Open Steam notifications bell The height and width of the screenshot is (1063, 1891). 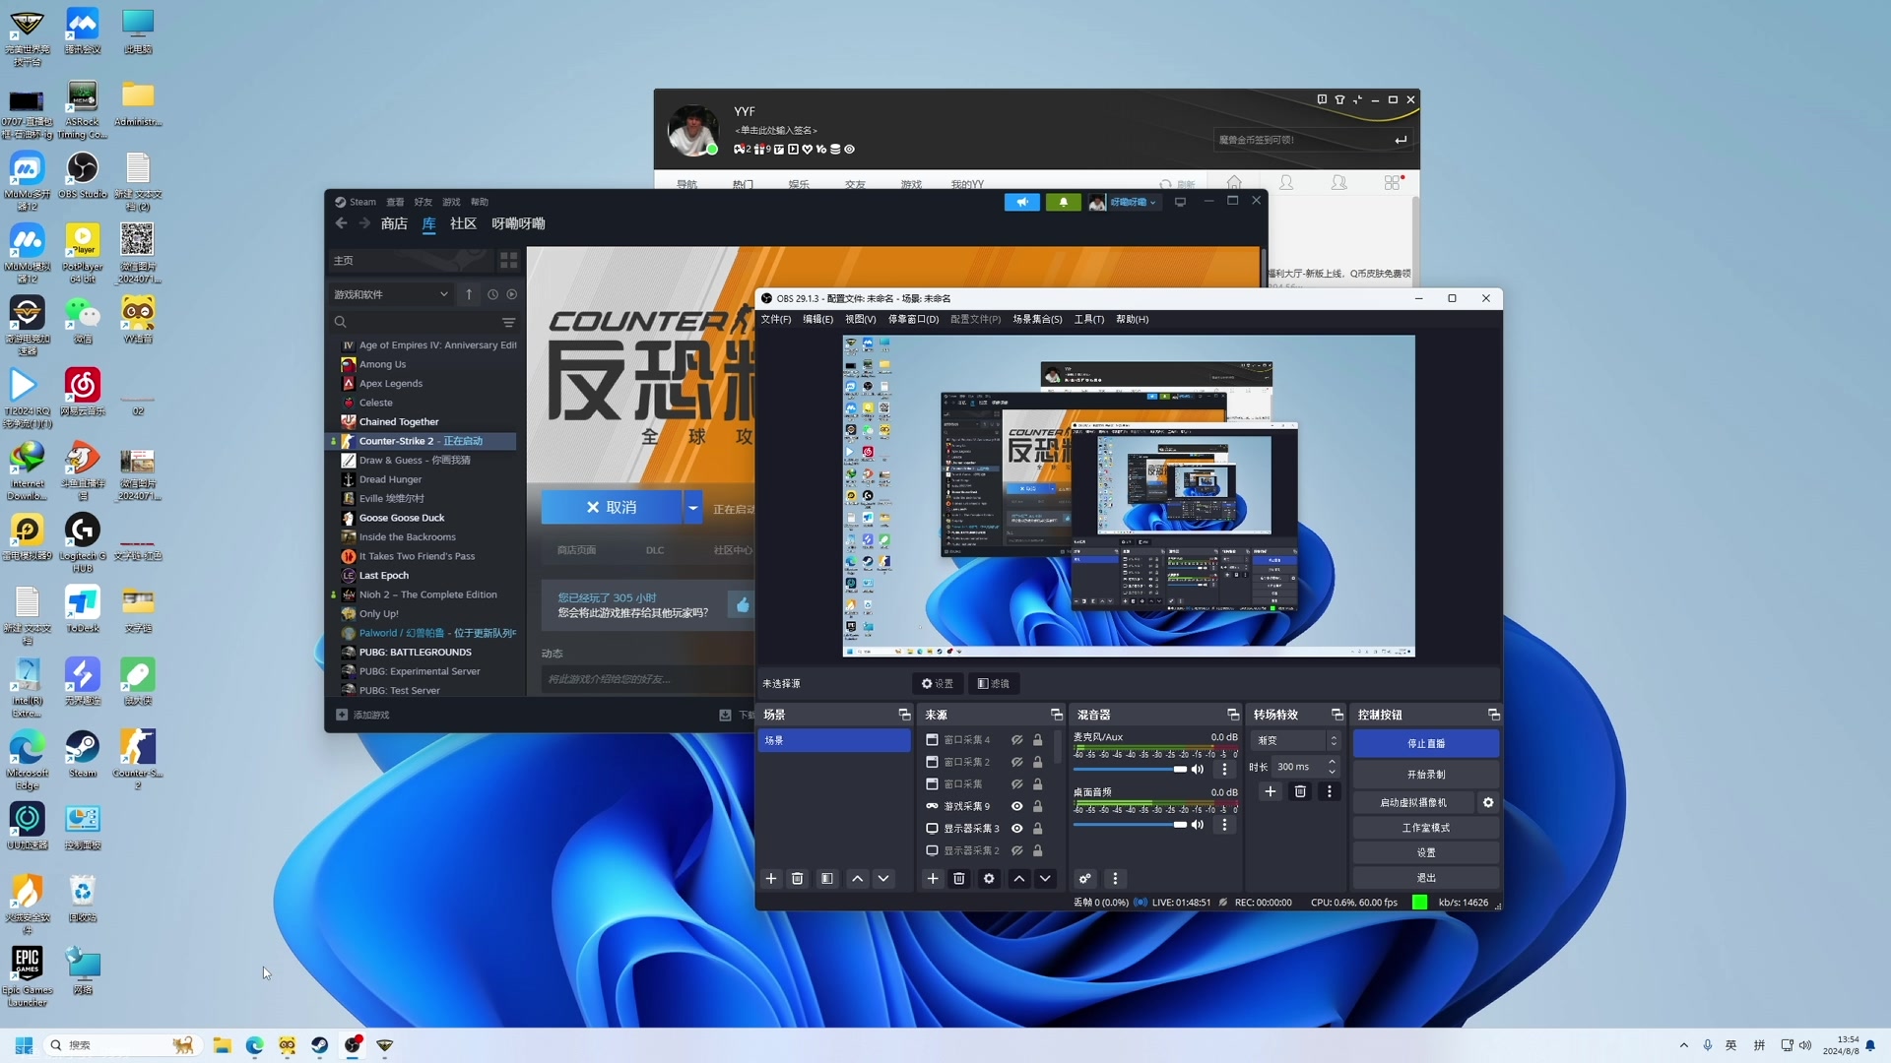[x=1063, y=202]
